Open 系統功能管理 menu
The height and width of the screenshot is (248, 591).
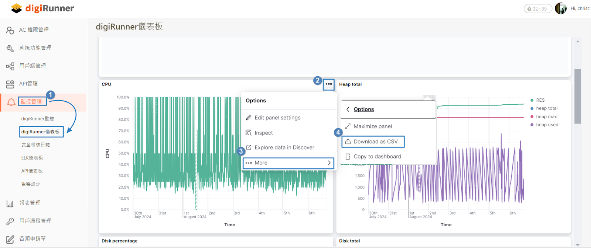[35, 48]
